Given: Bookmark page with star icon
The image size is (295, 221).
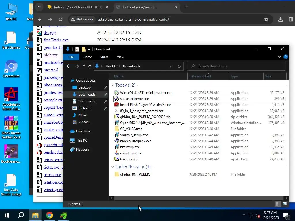Looking at the screenshot, I should 266,19.
